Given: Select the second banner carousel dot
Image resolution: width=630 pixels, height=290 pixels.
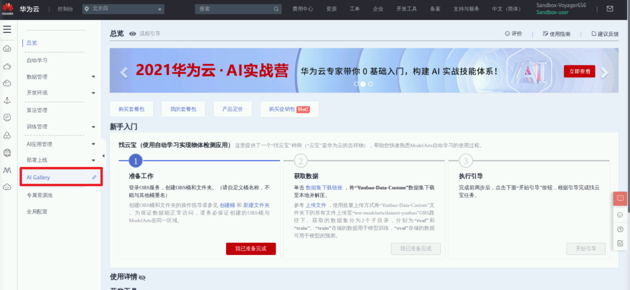Looking at the screenshot, I should (x=363, y=84).
